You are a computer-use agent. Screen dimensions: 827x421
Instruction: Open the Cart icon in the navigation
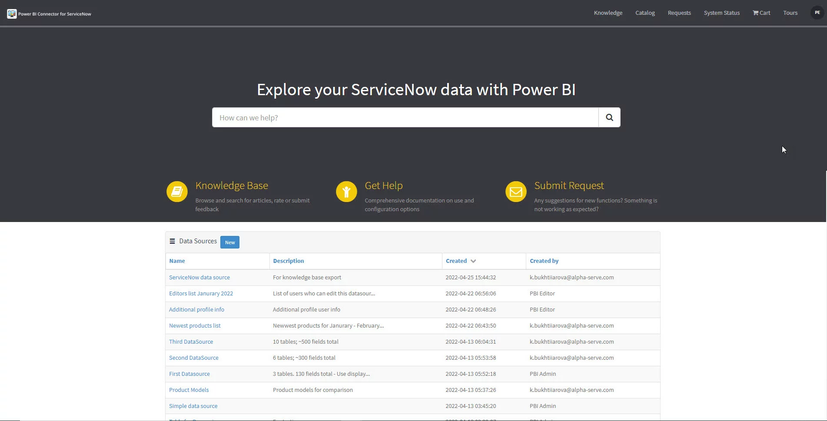pos(761,13)
